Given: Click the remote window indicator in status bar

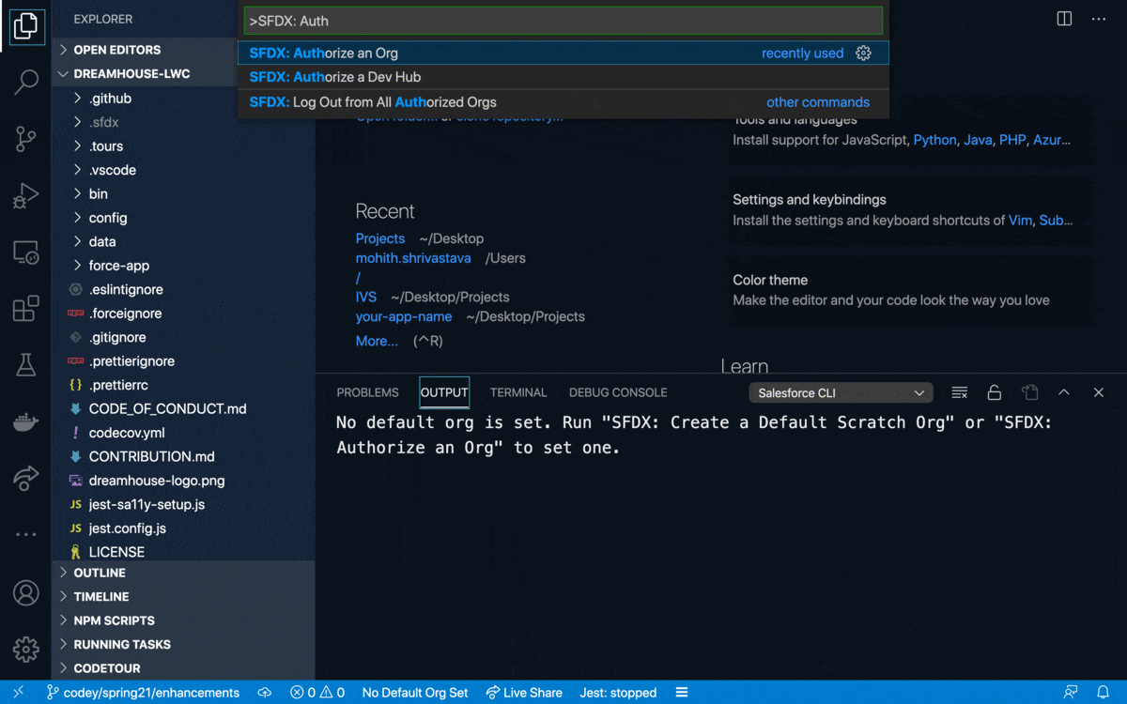Looking at the screenshot, I should (x=19, y=693).
